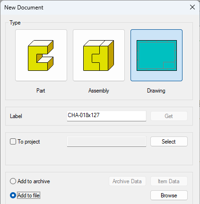This screenshot has width=200, height=204.
Task: Close the New Document dialog
Action: pyautogui.click(x=192, y=7)
